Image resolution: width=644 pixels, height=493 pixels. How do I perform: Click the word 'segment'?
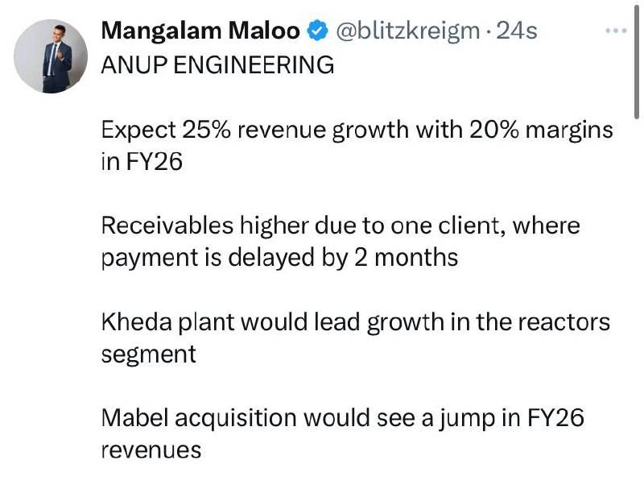coord(149,354)
